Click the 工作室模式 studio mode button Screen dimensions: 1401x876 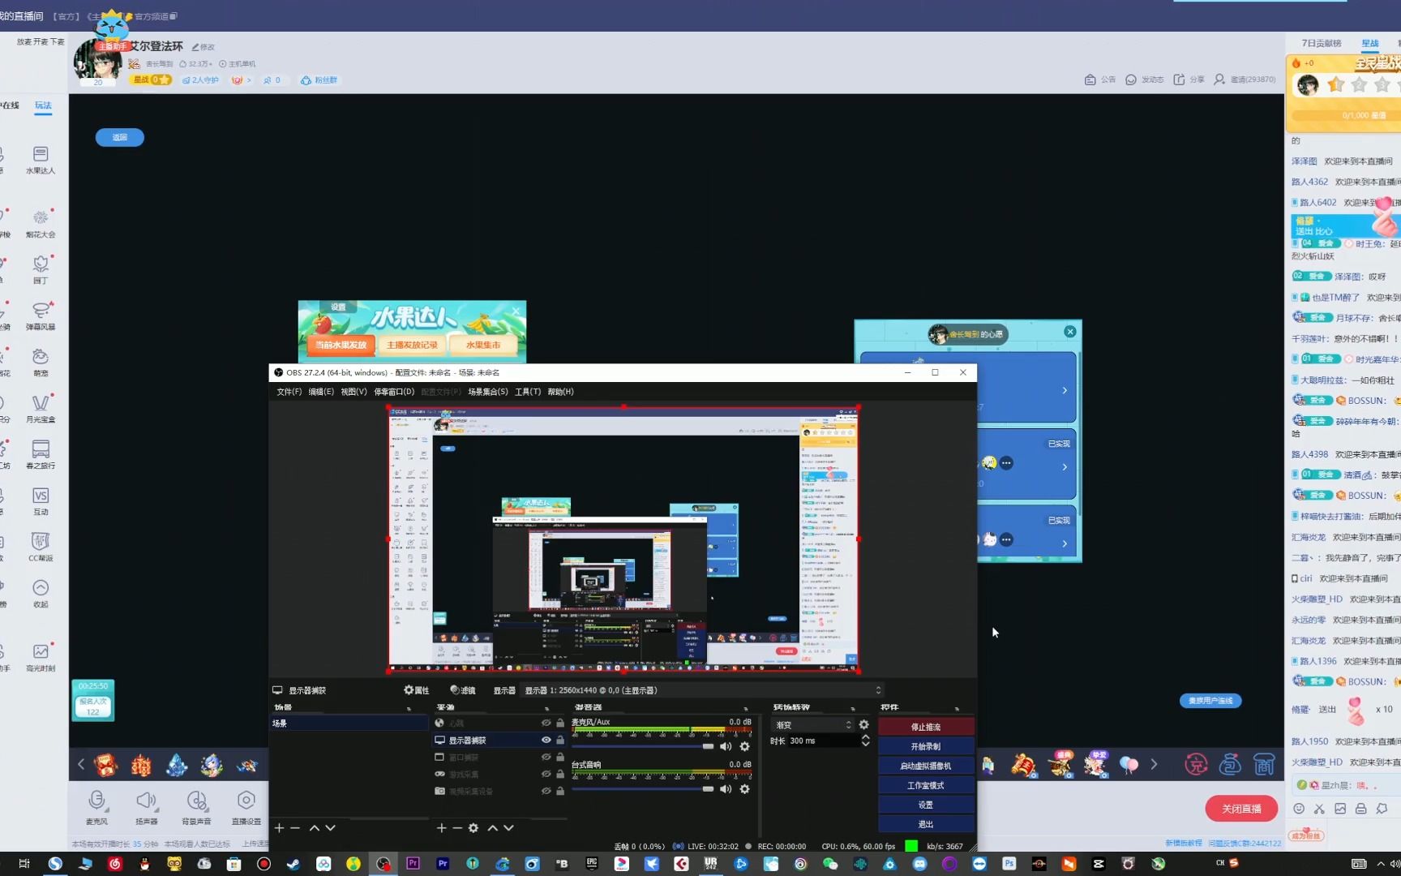[x=926, y=785]
